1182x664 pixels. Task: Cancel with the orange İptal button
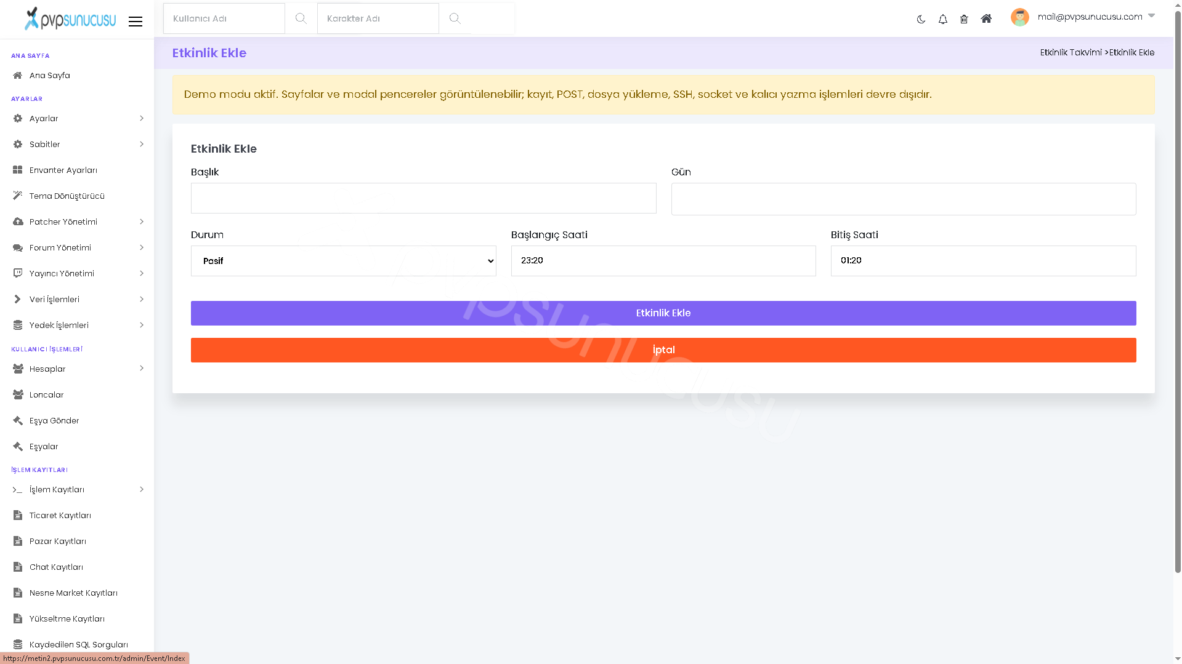[663, 350]
